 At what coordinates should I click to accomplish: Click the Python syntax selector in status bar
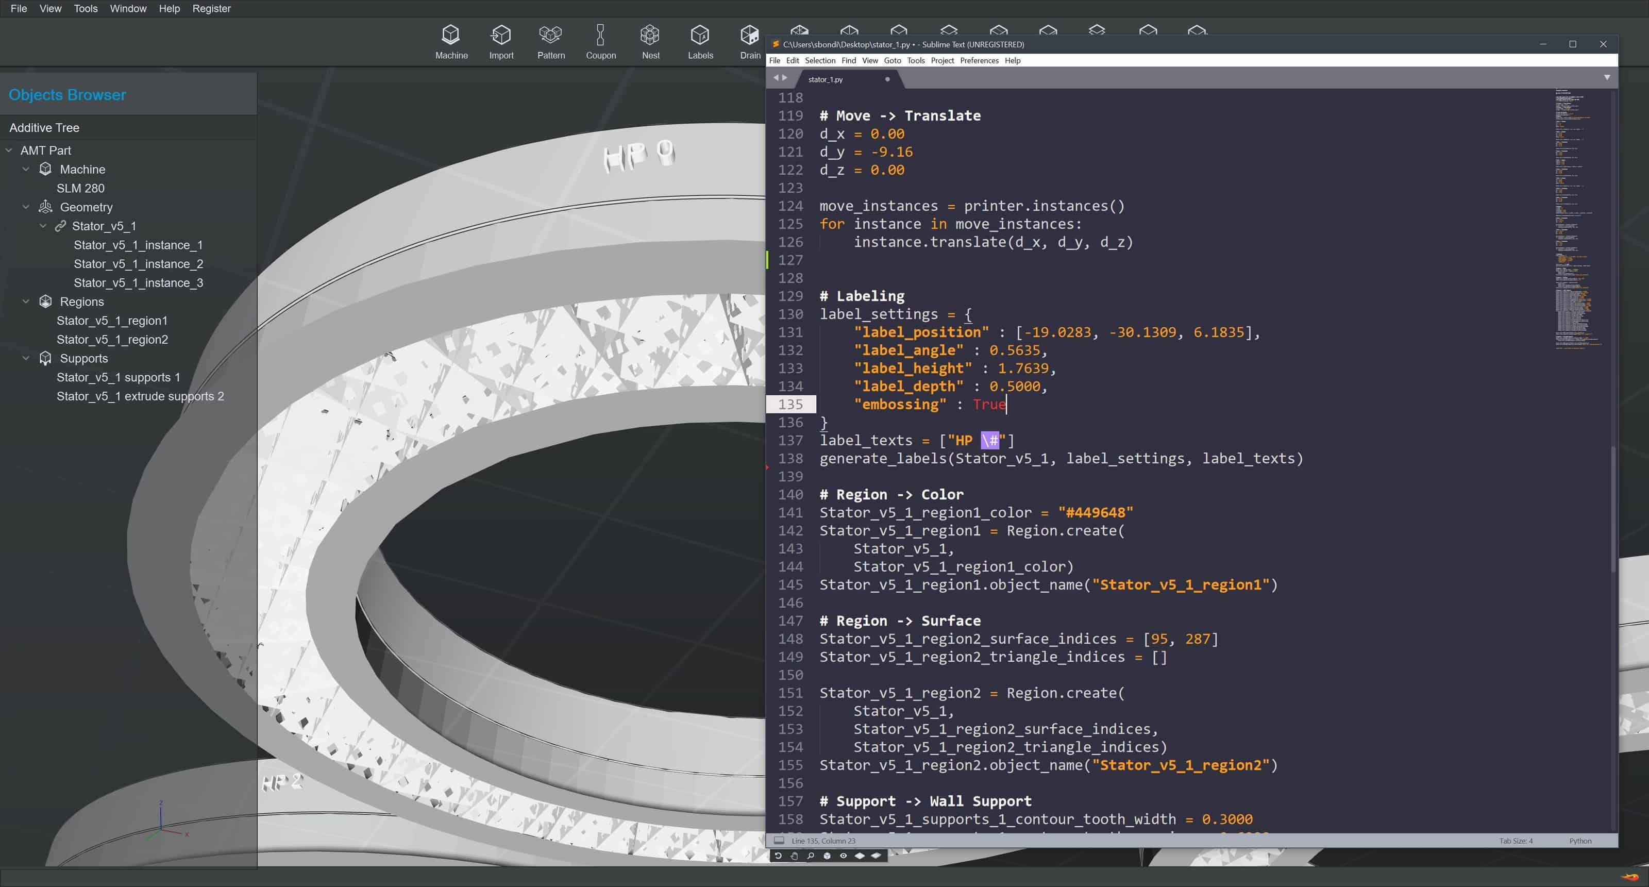[1580, 840]
